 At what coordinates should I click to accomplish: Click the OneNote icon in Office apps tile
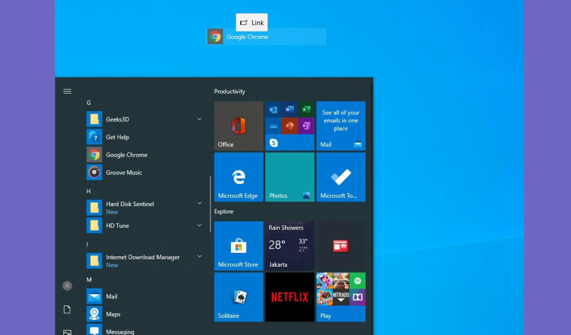click(306, 126)
